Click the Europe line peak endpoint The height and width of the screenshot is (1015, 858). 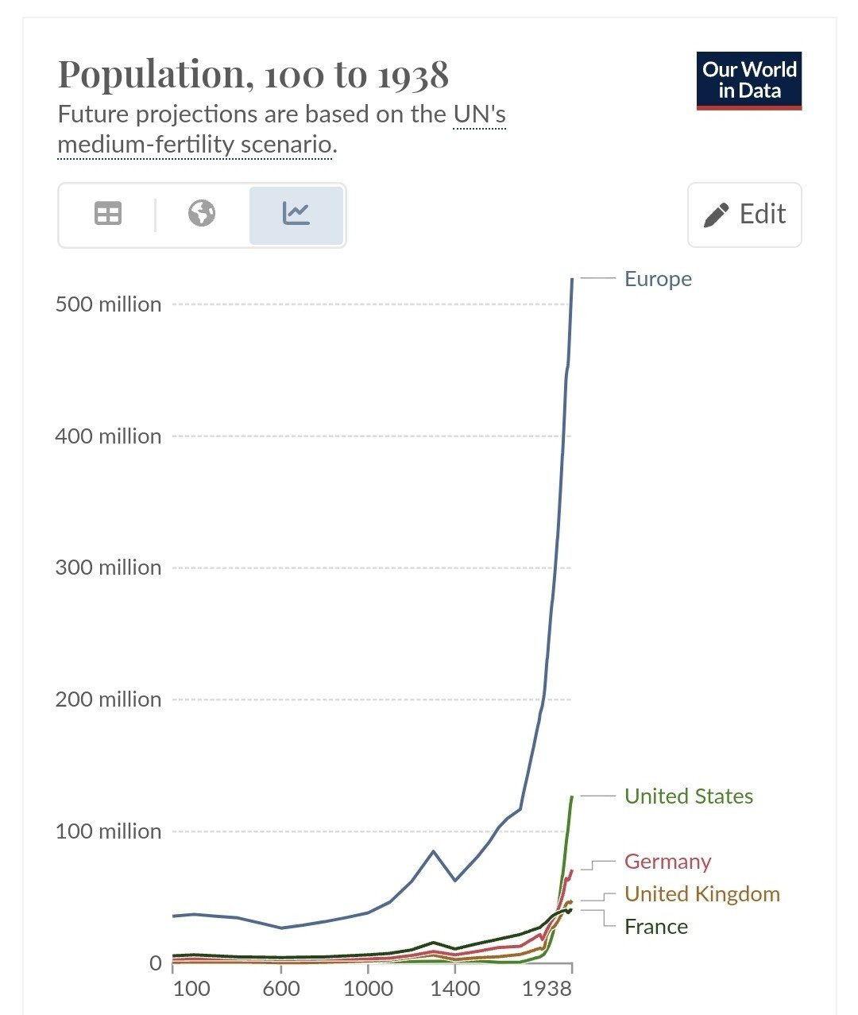pyautogui.click(x=572, y=280)
